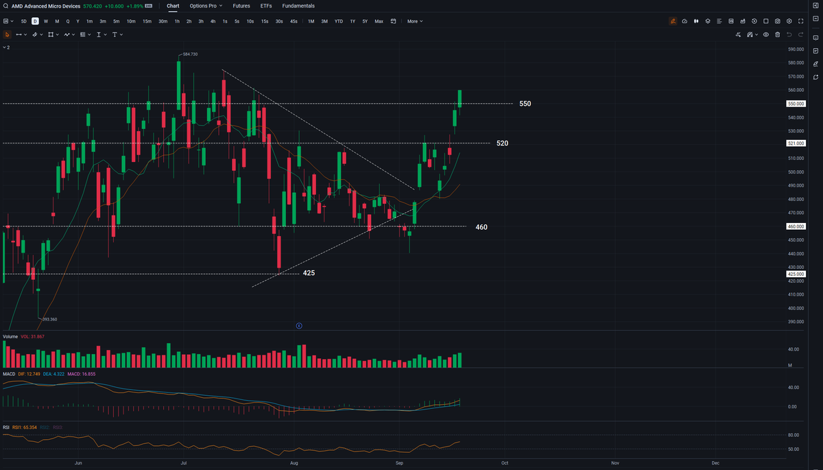Select the orange cursor pointer tool
Image resolution: width=823 pixels, height=470 pixels.
7,34
